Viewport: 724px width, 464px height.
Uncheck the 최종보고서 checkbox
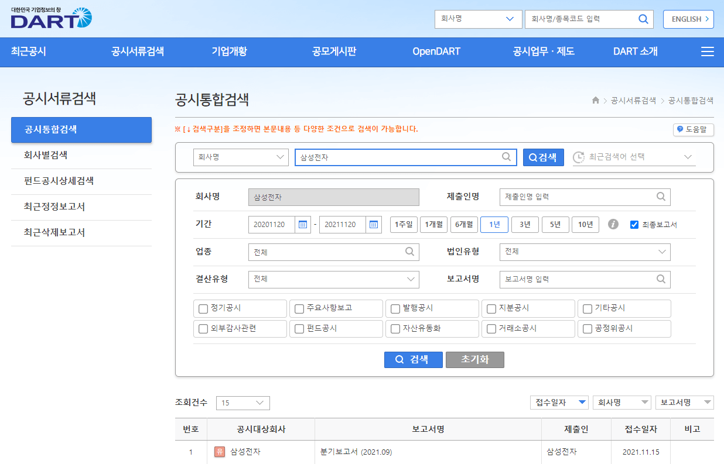point(634,224)
